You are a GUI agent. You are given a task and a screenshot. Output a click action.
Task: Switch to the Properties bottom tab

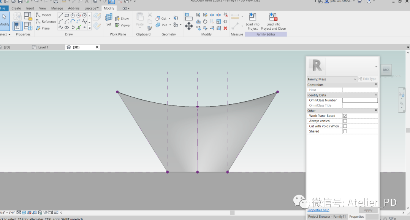coord(356,217)
